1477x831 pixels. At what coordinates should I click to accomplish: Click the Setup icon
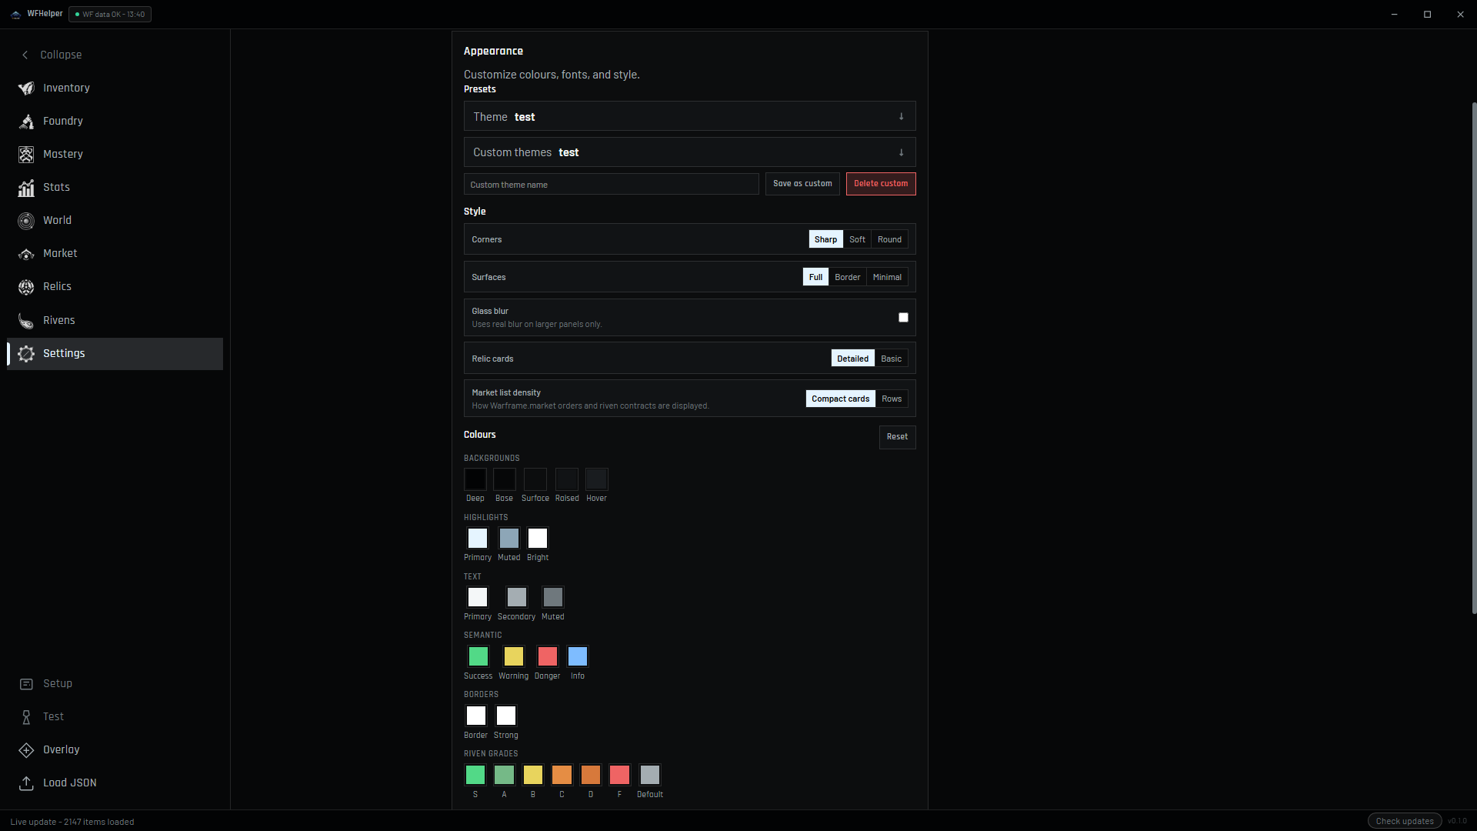[x=26, y=683]
